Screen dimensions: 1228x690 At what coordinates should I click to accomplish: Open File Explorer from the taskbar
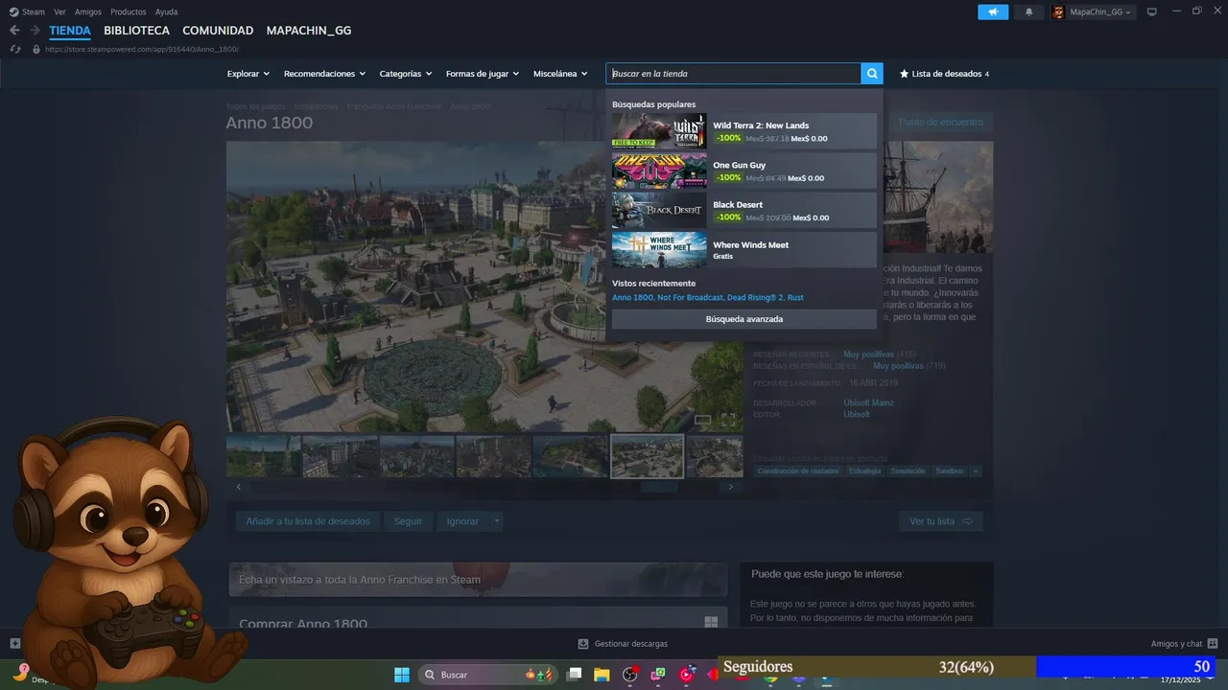[x=602, y=675]
